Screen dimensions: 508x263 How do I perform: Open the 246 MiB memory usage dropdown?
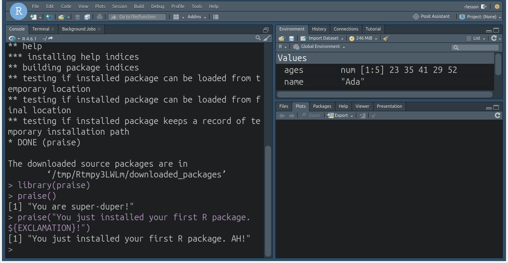pyautogui.click(x=363, y=38)
